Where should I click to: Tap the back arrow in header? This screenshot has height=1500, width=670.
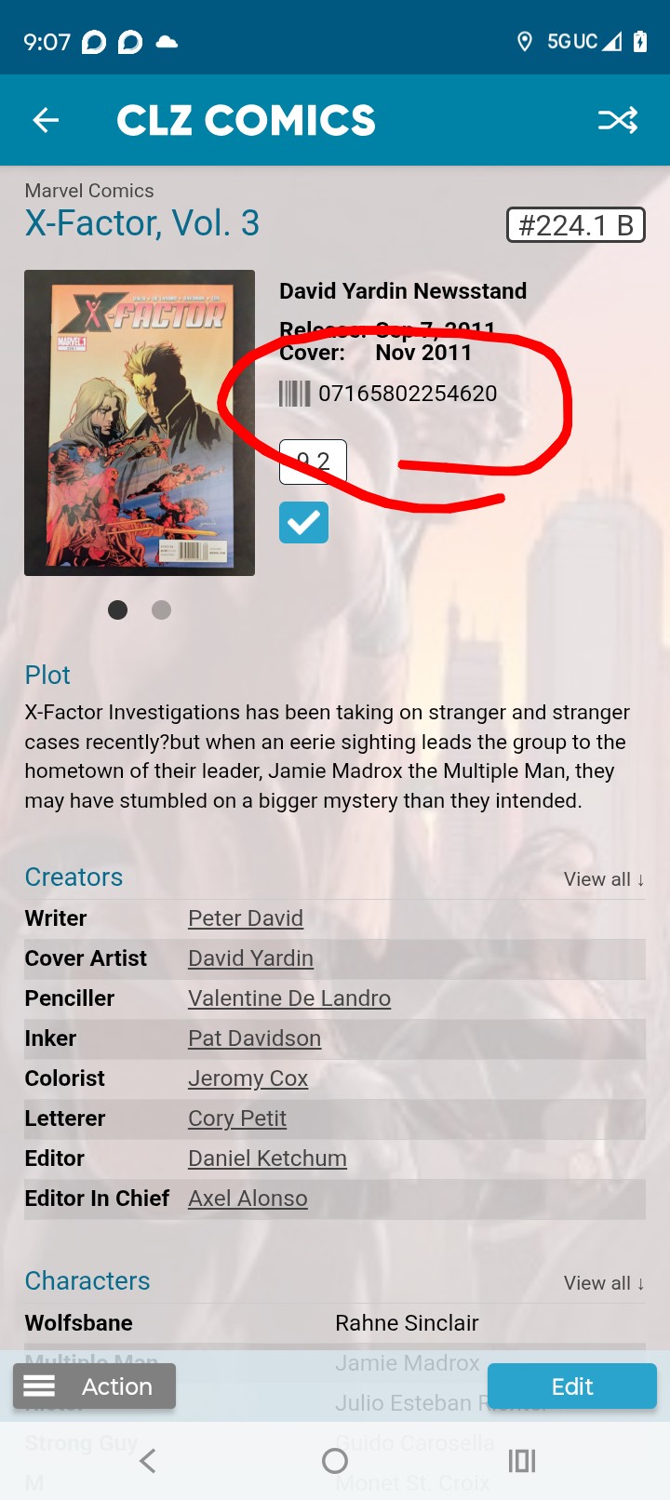(46, 120)
